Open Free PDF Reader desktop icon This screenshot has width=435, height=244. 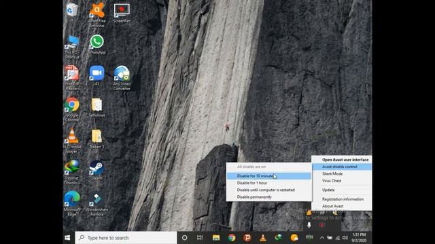[x=72, y=78]
